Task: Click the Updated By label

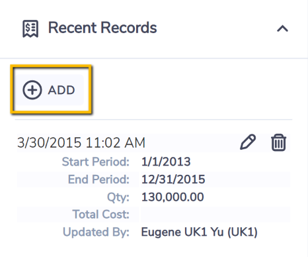Action: point(96,232)
